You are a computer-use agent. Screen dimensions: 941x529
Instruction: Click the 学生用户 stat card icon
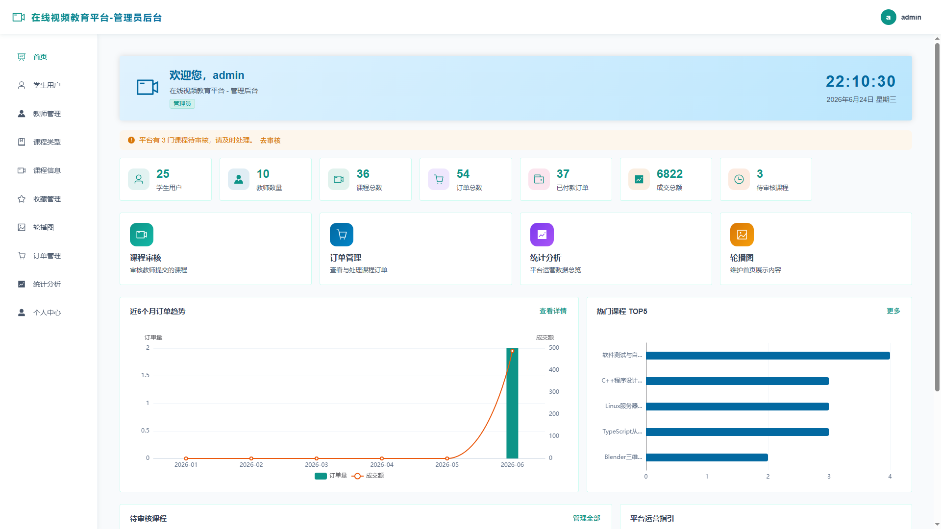click(x=139, y=179)
